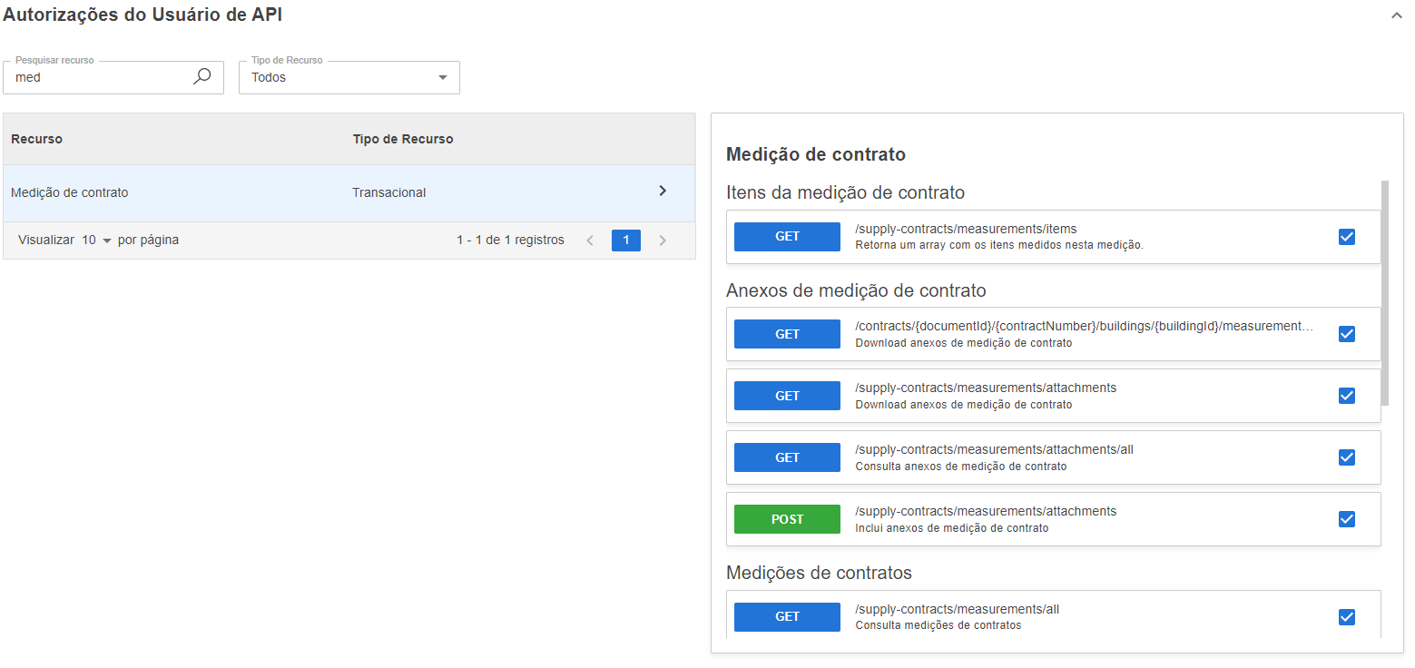Click the GET badge for /supply-contracts/measurements/all
The width and height of the screenshot is (1415, 668).
point(786,616)
